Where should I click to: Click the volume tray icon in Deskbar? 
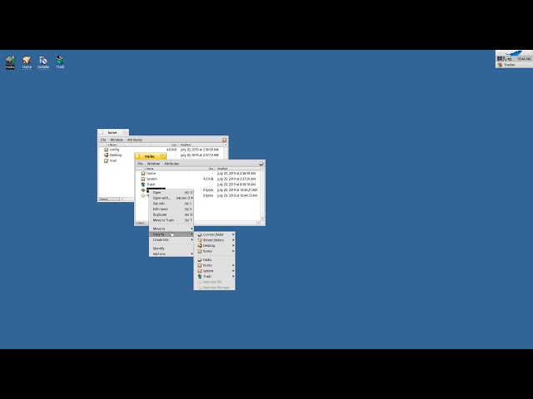[x=509, y=59]
